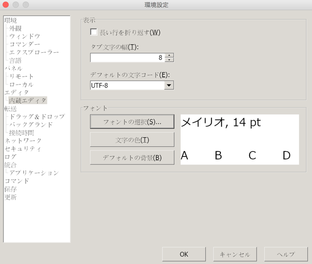This screenshot has height=264, width=312.
Task: Click the OK button
Action: pos(184,254)
